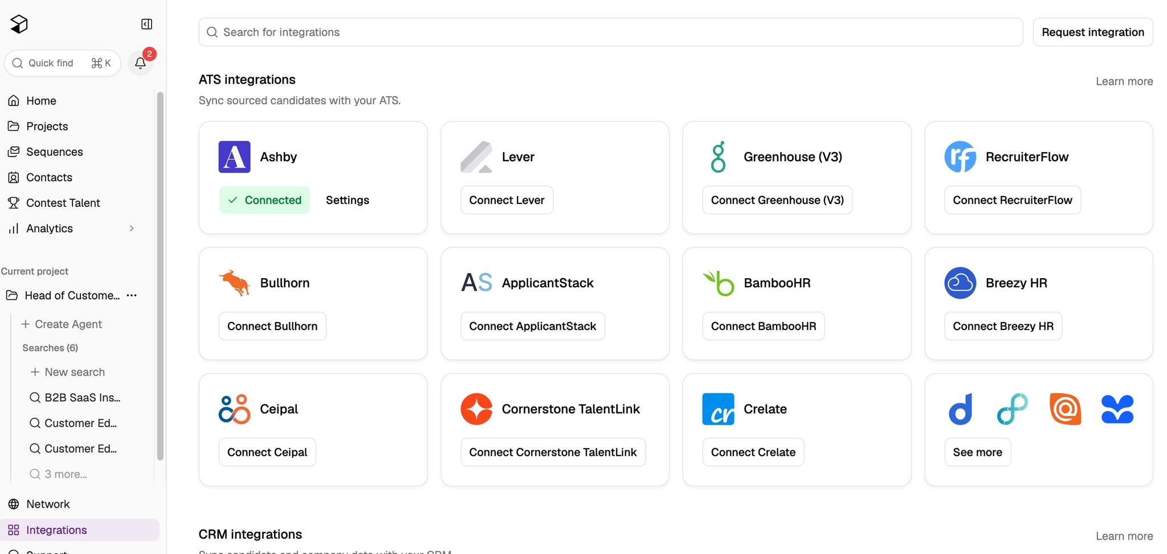The width and height of the screenshot is (1167, 554).
Task: Click Learn more for CRM integrations
Action: tap(1124, 536)
